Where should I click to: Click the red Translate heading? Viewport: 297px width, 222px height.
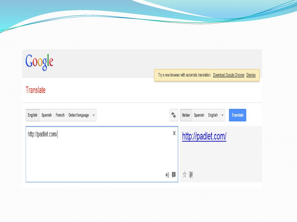36,90
